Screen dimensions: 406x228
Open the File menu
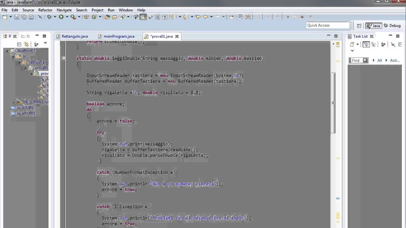[4, 10]
